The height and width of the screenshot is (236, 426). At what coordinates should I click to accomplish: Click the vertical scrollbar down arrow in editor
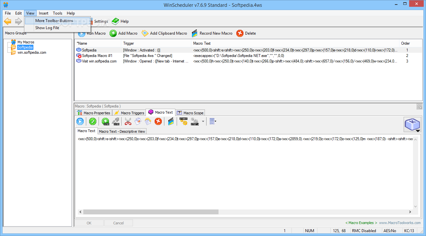pos(416,206)
